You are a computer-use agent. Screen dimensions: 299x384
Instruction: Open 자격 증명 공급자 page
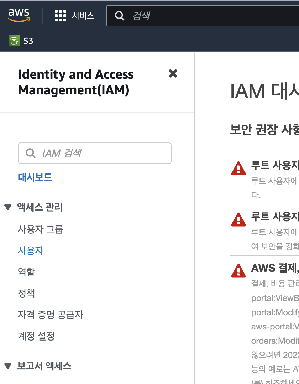51,315
